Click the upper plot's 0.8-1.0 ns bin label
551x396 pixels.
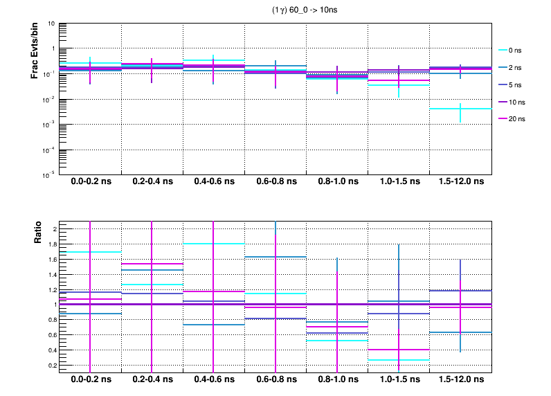(337, 181)
